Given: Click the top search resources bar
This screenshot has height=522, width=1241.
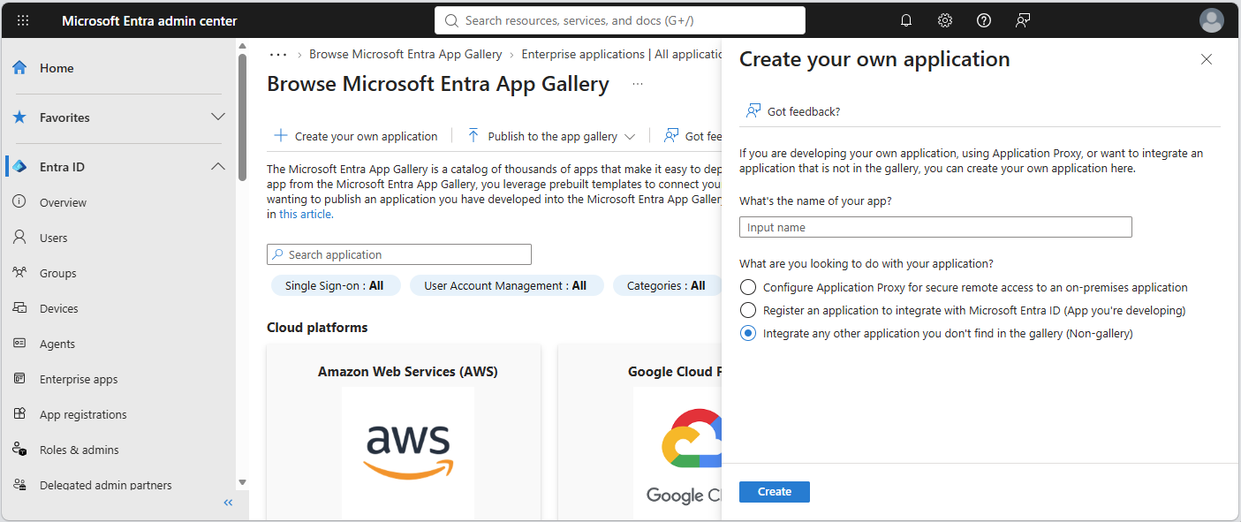Looking at the screenshot, I should point(620,20).
